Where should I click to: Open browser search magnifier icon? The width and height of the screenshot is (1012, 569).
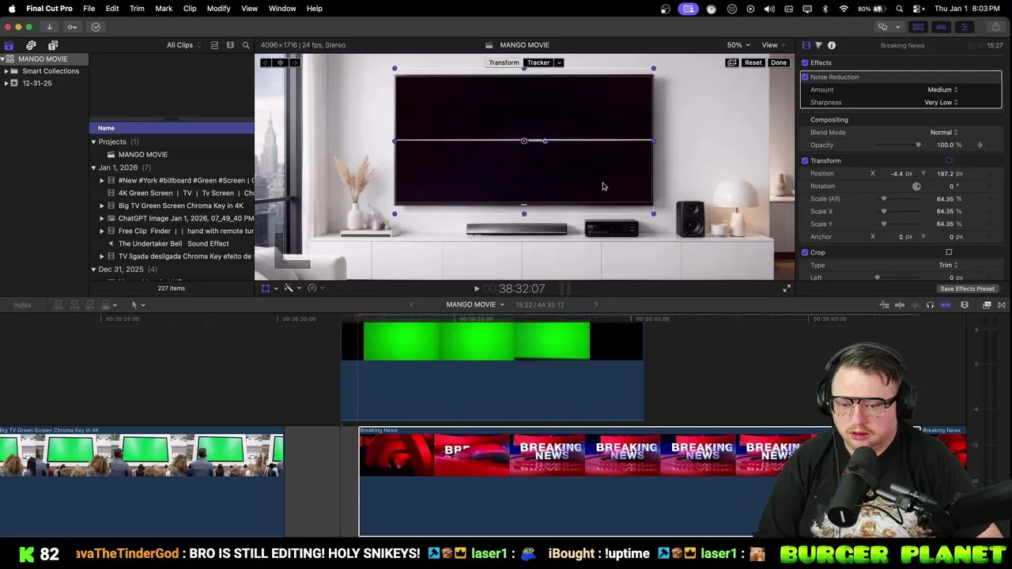click(x=246, y=45)
